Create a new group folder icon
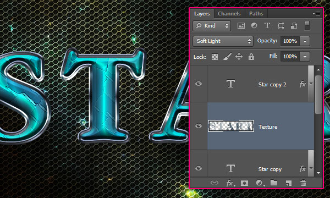330x198 pixels. [x=273, y=183]
